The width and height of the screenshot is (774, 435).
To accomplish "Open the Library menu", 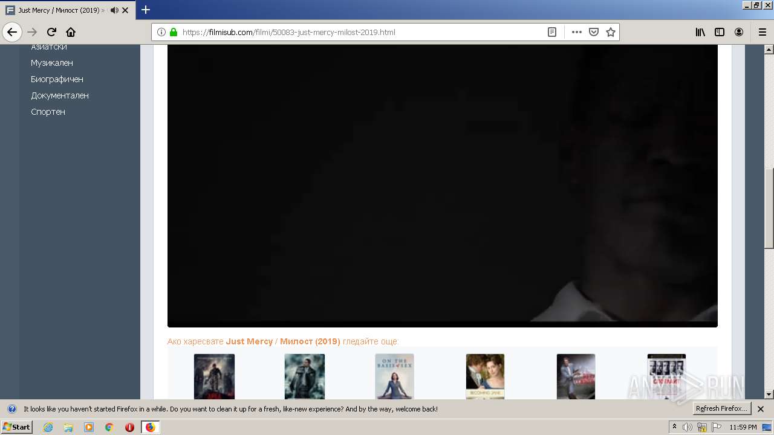I will (700, 32).
